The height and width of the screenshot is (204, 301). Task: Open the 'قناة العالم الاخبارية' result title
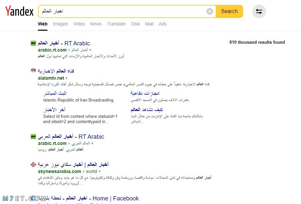click(56, 71)
